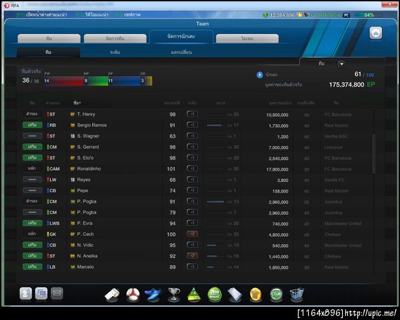This screenshot has height=320, width=400.
Task: Click the +1 grade badge for Ronaldinho
Action: pyautogui.click(x=193, y=169)
